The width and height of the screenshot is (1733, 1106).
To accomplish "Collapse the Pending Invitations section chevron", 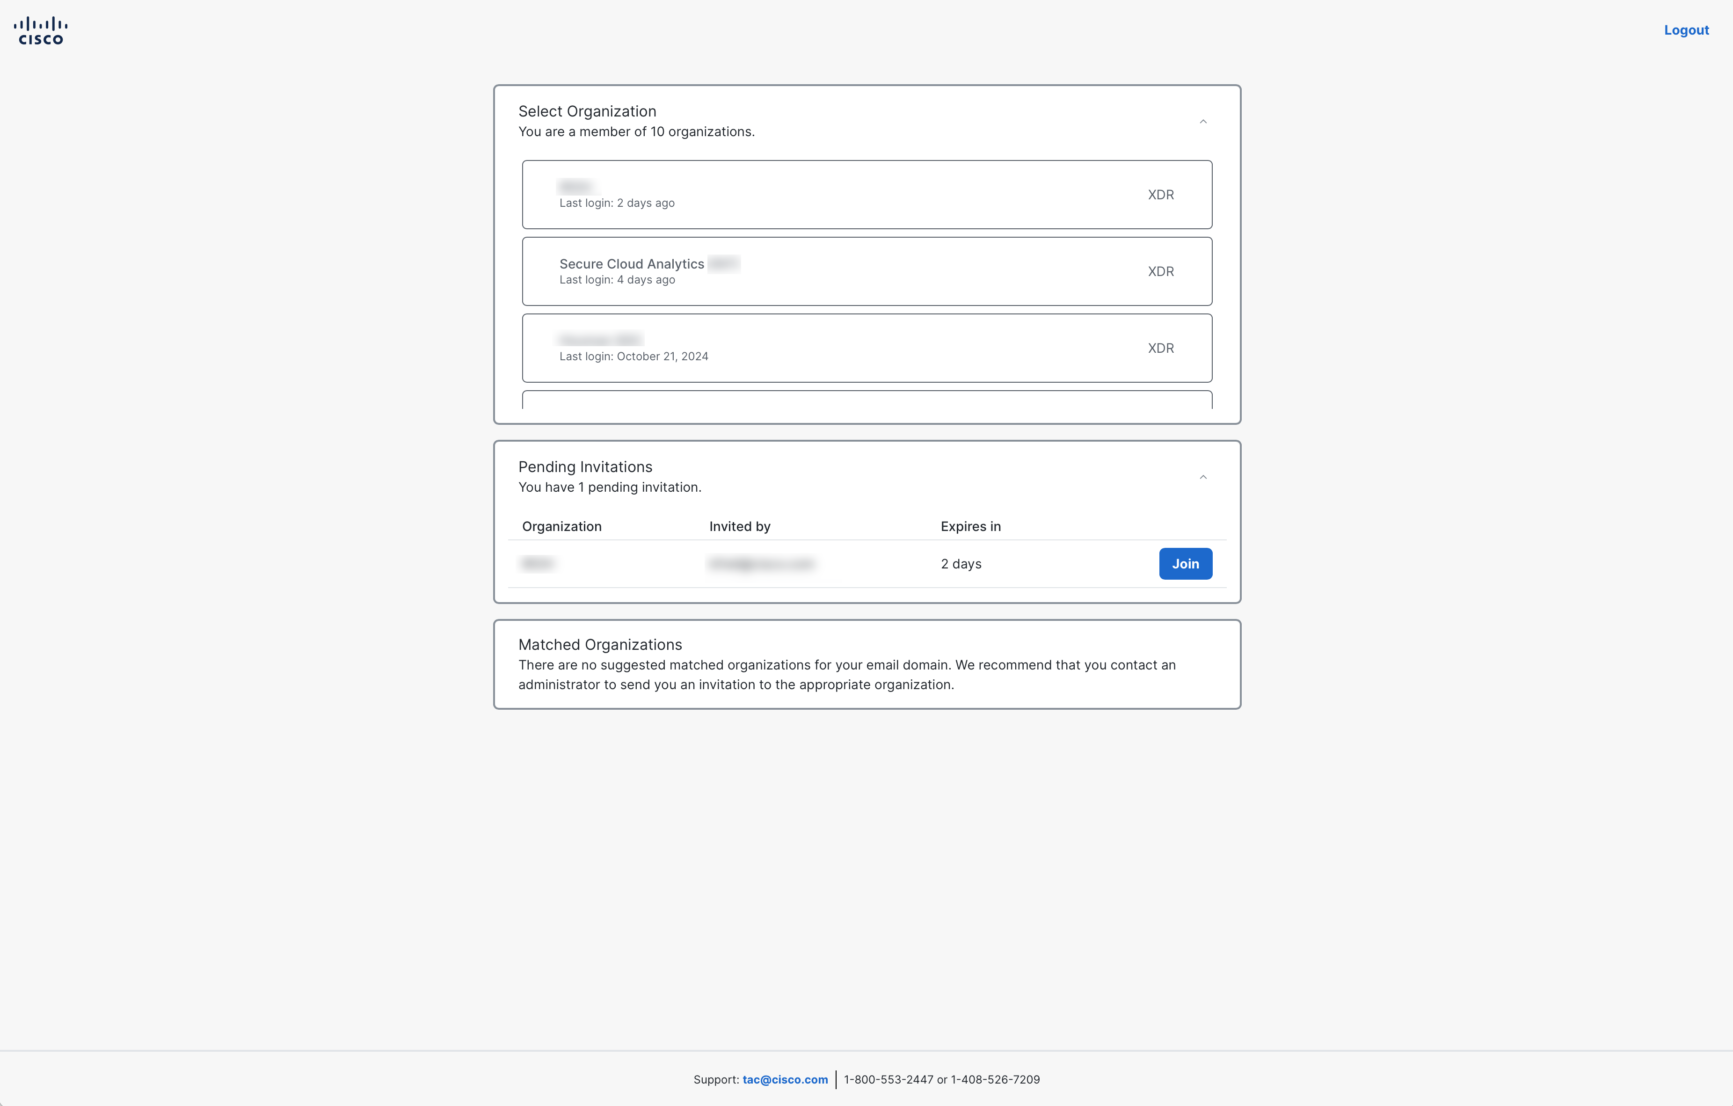I will [x=1202, y=477].
